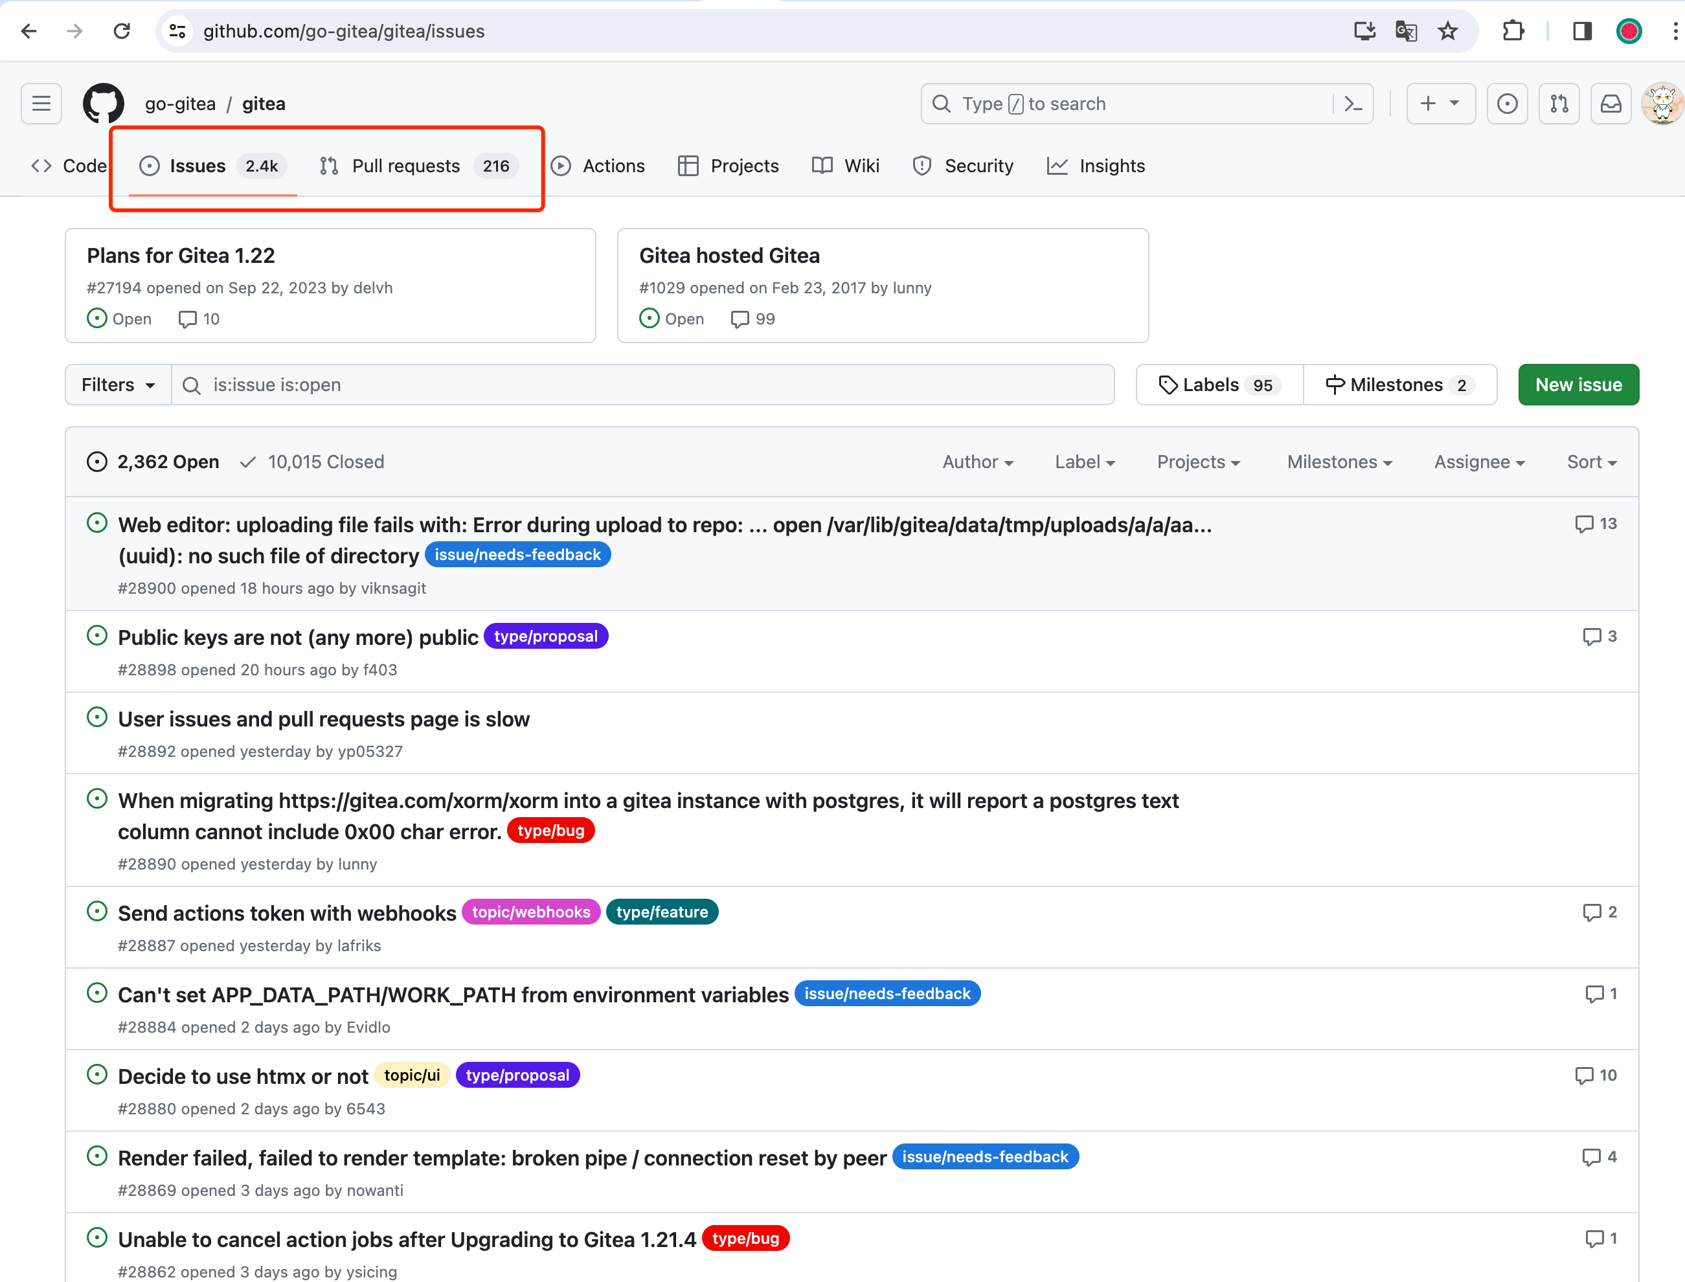Toggle the browser side panel icon
The width and height of the screenshot is (1685, 1282).
1583,31
